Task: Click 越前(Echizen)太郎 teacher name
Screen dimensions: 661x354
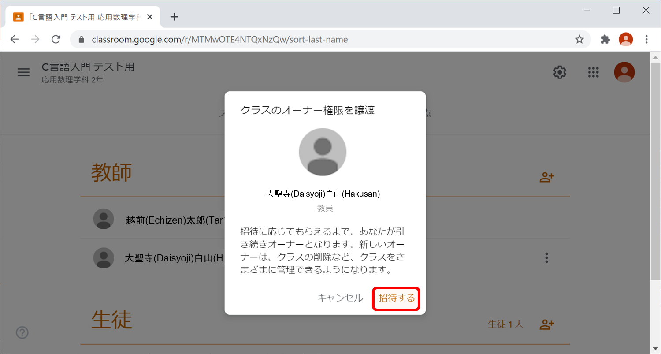Action: (175, 220)
